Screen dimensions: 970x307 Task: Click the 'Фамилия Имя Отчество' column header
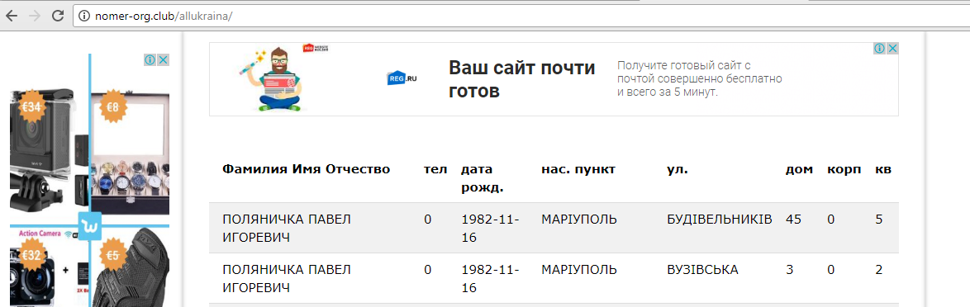[307, 169]
